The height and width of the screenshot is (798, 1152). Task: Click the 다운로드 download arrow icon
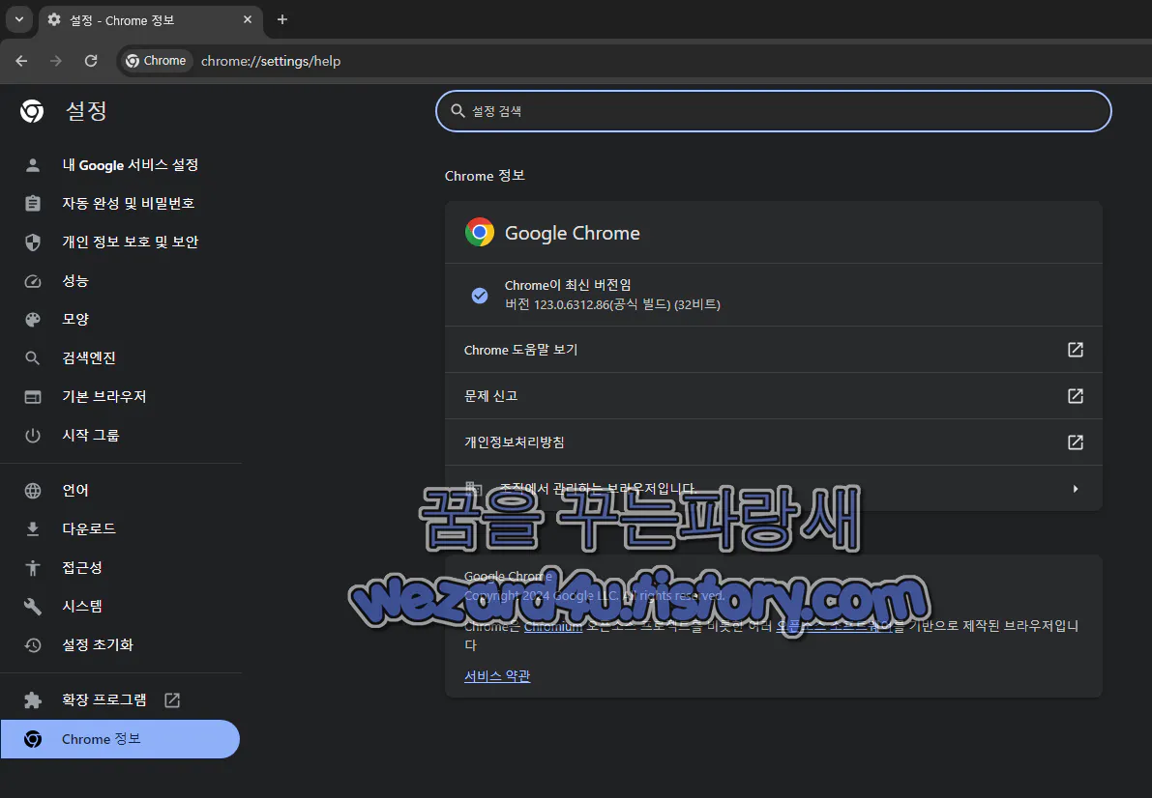coord(32,529)
